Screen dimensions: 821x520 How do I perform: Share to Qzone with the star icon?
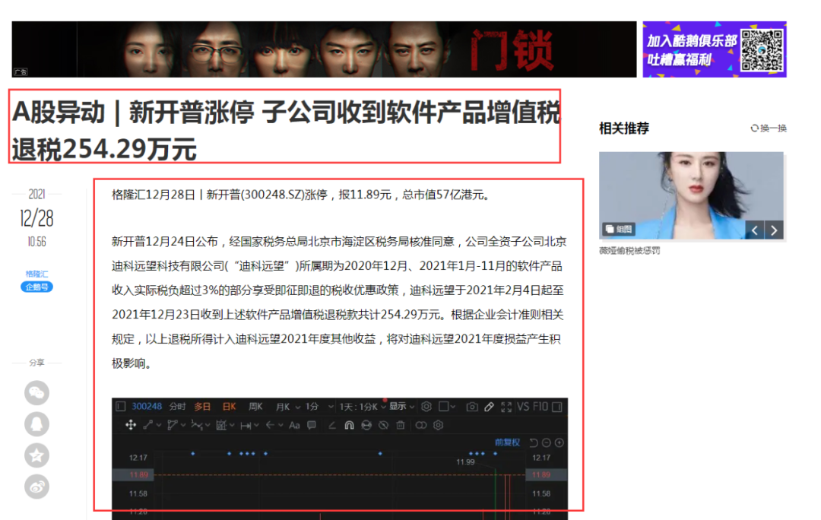tap(36, 455)
